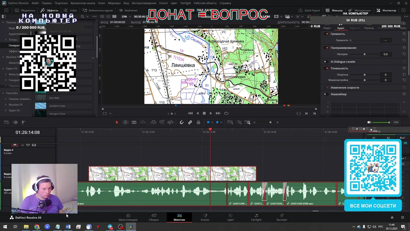Switch to the Цвет page
This screenshot has height=231, width=410.
[x=230, y=218]
